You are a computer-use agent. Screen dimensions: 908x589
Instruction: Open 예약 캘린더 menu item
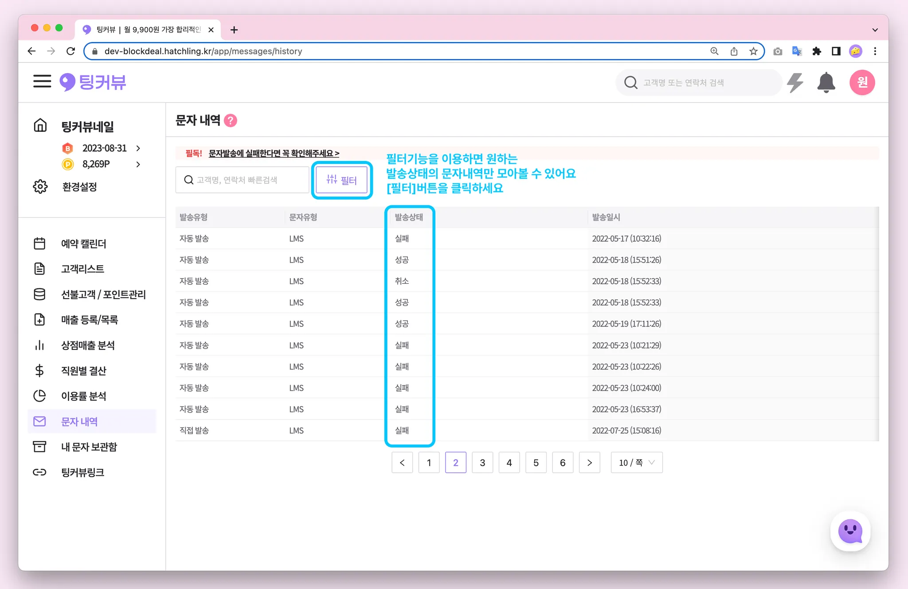[x=83, y=243]
